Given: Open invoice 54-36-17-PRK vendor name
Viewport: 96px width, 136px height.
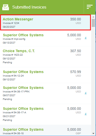Looking at the screenshot, I should [x=23, y=88].
